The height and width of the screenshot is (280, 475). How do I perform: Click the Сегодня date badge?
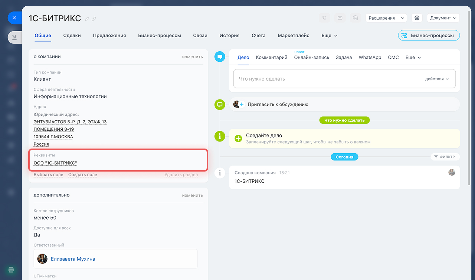click(344, 157)
